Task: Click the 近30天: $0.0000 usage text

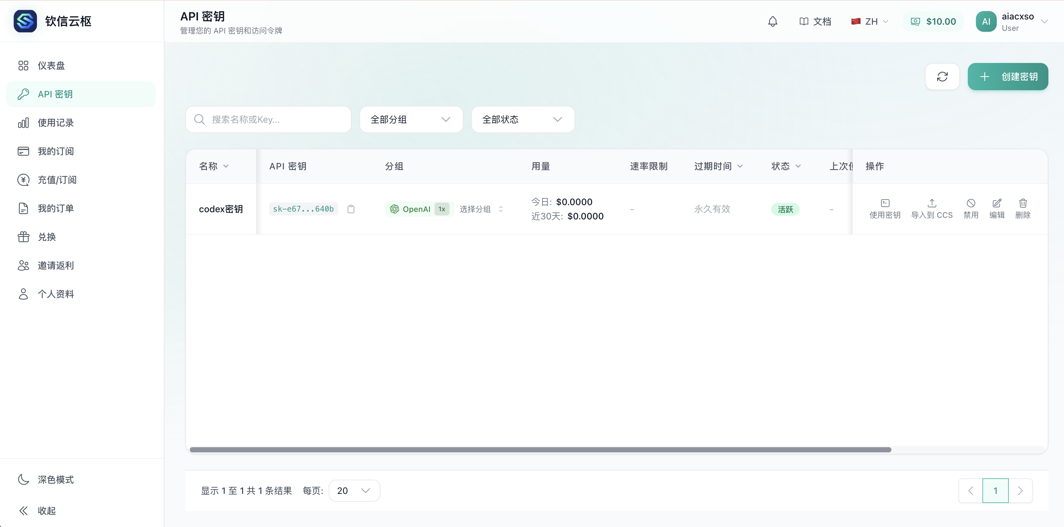Action: (x=567, y=216)
